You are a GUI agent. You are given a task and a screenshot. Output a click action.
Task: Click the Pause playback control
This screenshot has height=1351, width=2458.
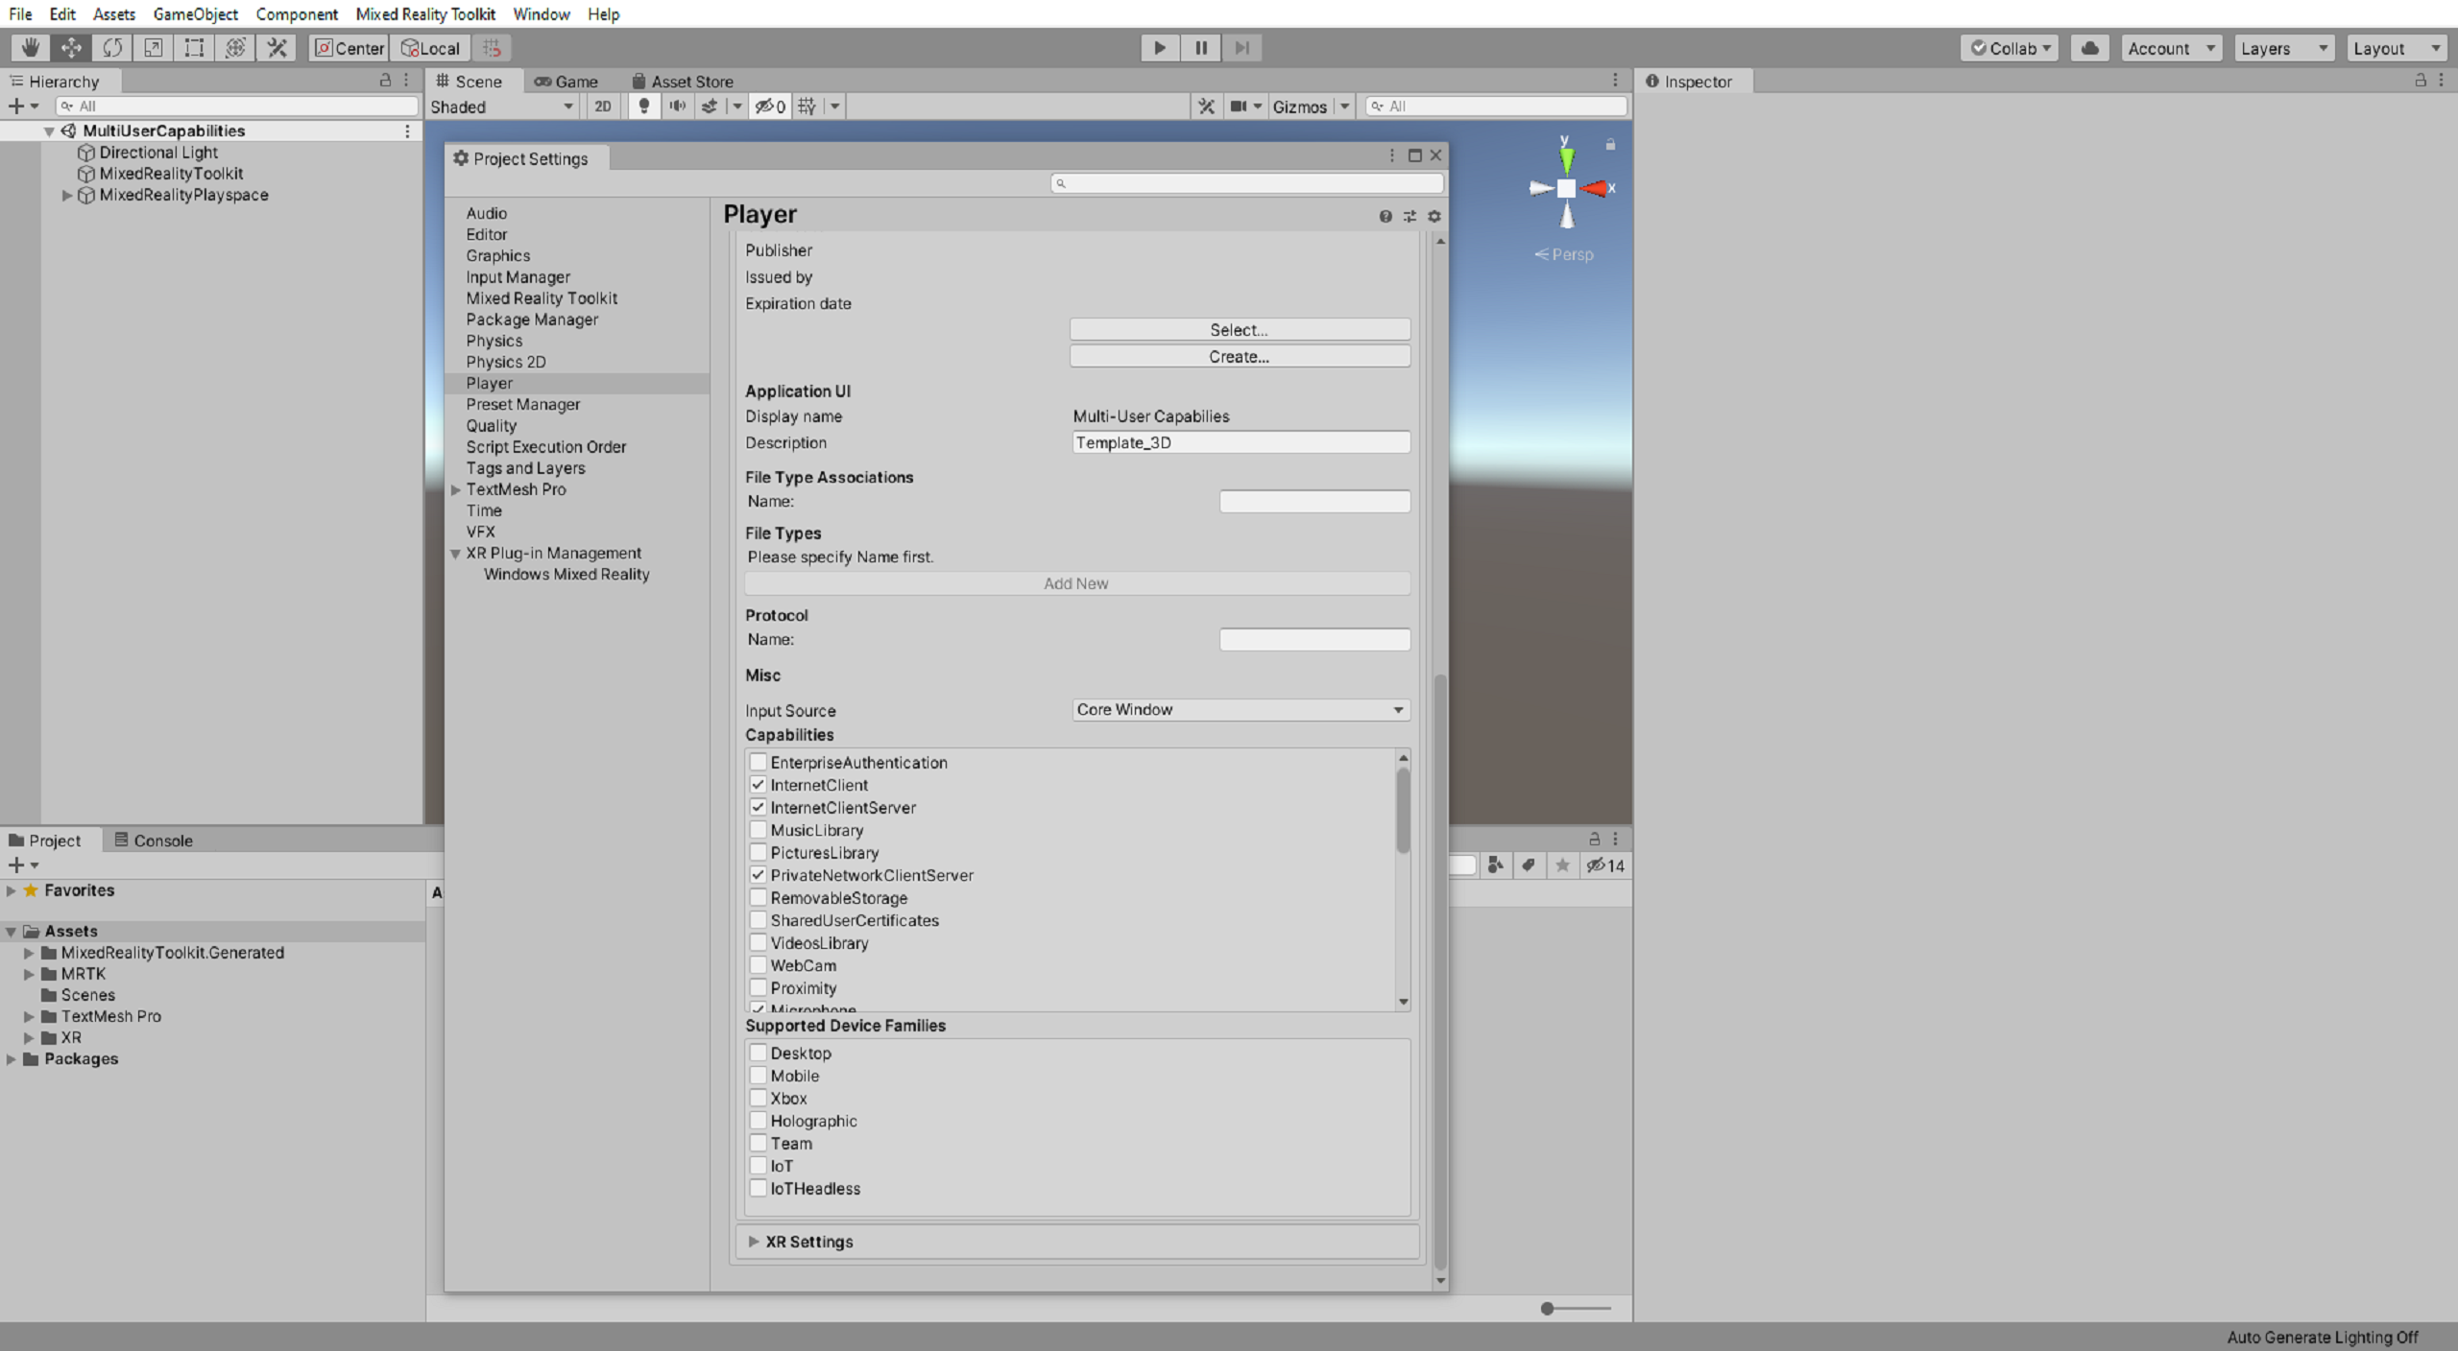pos(1200,47)
